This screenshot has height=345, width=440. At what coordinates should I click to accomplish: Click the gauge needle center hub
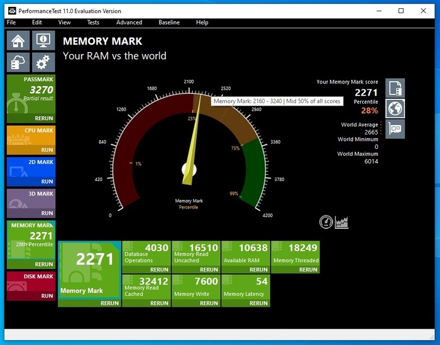coord(189,170)
